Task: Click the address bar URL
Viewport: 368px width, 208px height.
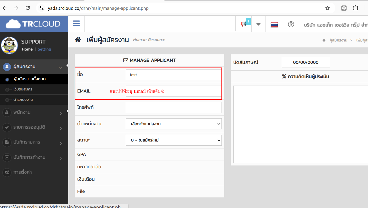Action: click(98, 8)
